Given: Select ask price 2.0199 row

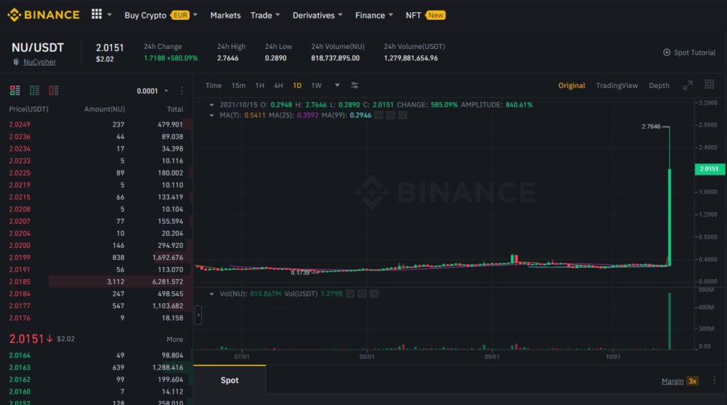Looking at the screenshot, I should point(97,257).
